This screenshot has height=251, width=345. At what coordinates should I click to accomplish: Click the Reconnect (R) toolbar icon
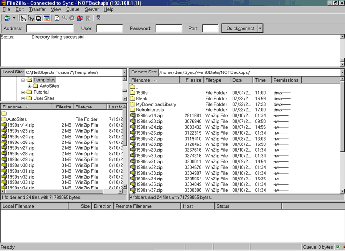pos(88,18)
